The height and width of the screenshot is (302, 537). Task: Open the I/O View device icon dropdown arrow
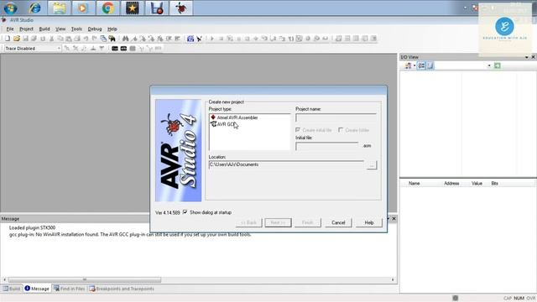pos(414,65)
